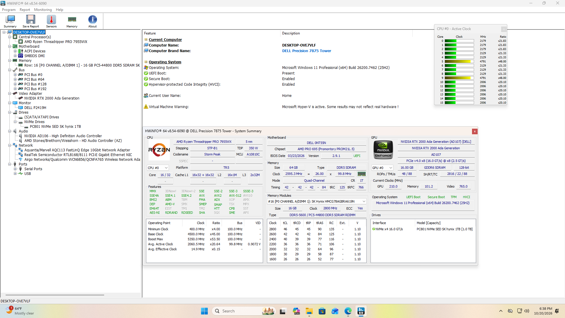565x318 pixels.
Task: Open Microsoft Store from the taskbar
Action: (x=322, y=311)
